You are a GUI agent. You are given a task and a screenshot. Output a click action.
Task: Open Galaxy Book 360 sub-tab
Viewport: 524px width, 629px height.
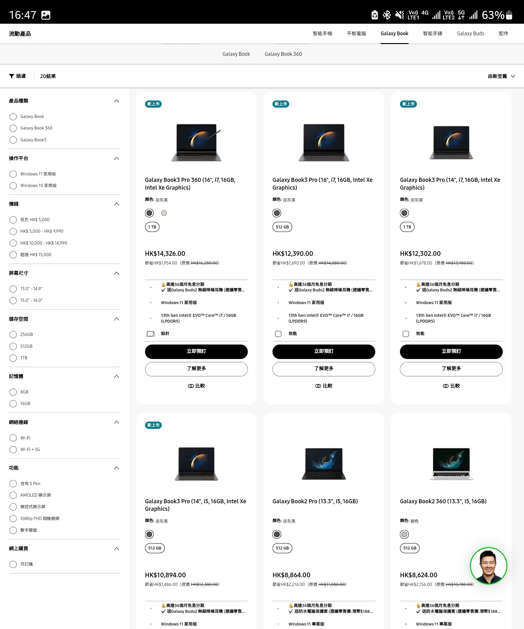[283, 54]
